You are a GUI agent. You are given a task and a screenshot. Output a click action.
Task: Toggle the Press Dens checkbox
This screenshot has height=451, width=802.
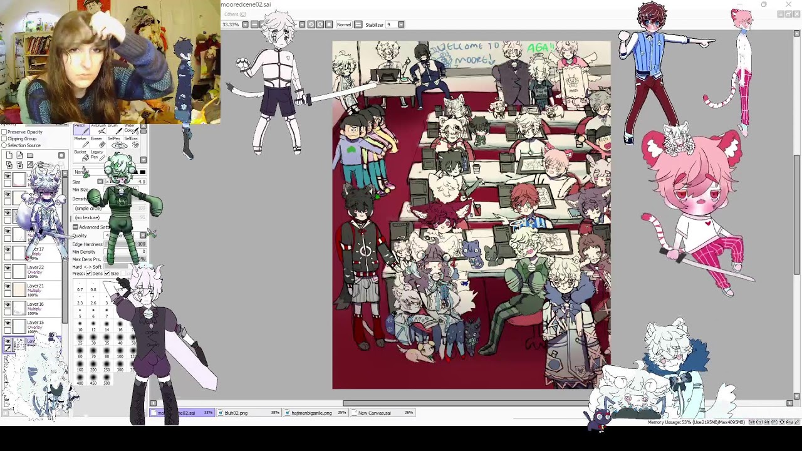(x=88, y=273)
